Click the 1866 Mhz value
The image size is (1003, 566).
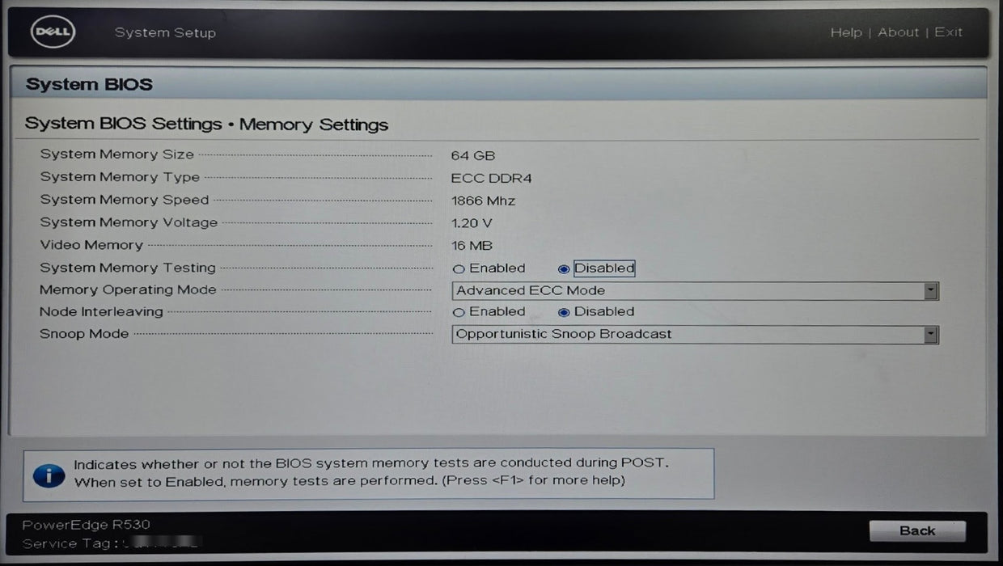pyautogui.click(x=483, y=201)
